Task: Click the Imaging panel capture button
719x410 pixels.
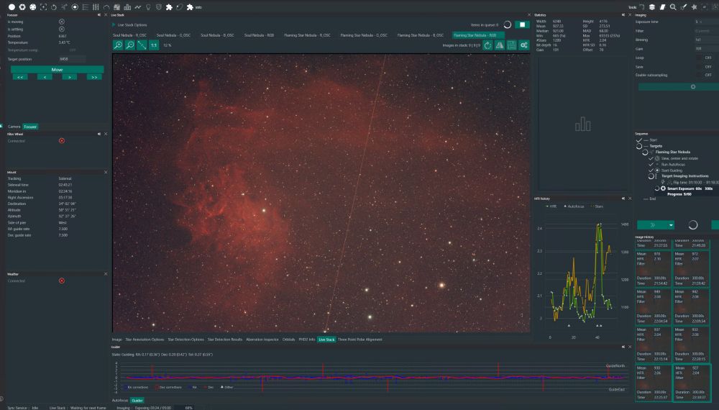Action: 679,87
